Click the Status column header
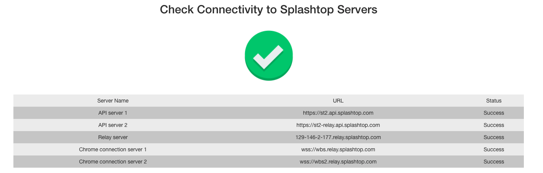The height and width of the screenshot is (173, 543). click(x=494, y=101)
